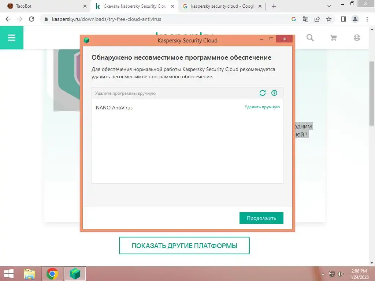Open volume tray icon
This screenshot has height=281, width=375.
click(340, 274)
